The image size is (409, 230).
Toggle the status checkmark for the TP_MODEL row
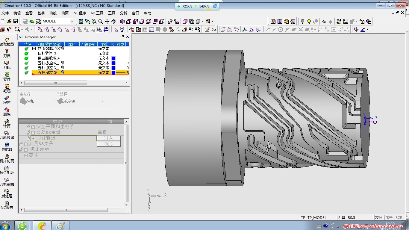tap(26, 49)
